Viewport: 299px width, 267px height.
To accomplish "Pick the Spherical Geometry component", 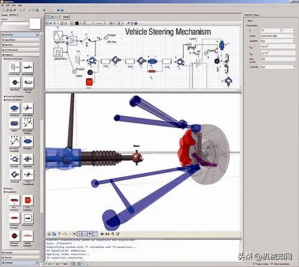I will [14, 236].
